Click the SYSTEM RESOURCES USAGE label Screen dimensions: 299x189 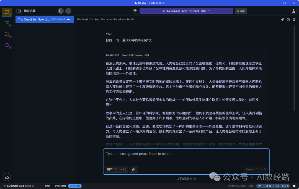(x=241, y=186)
